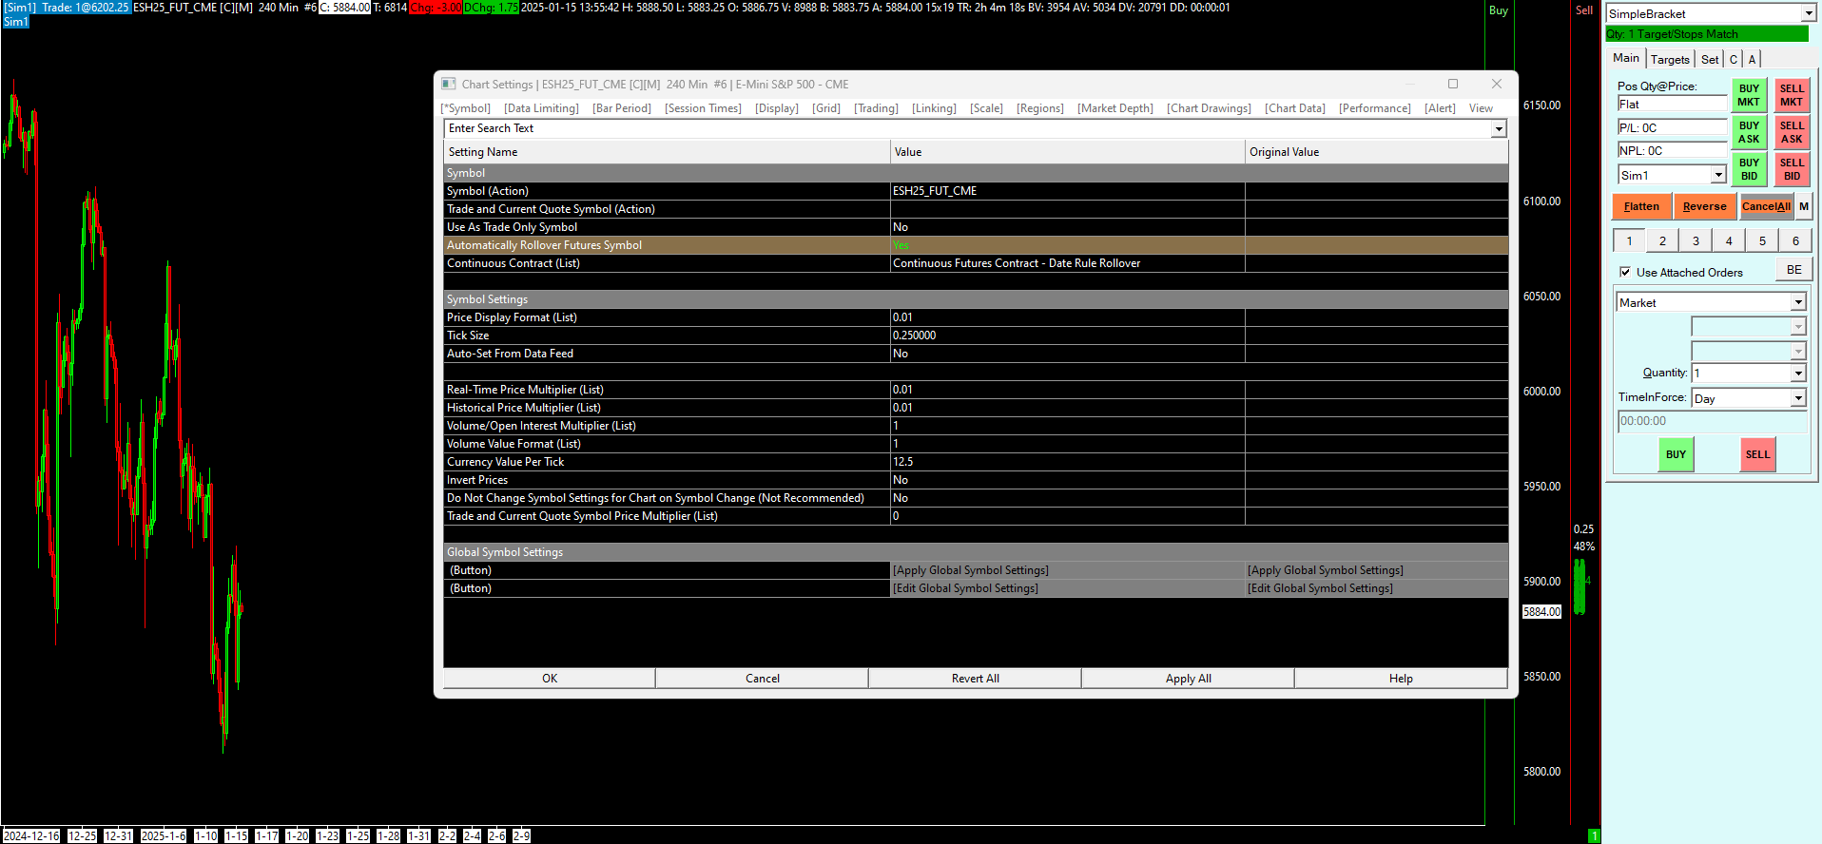1822x844 pixels.
Task: Open the Quantity dropdown in trade window
Action: pos(1797,374)
